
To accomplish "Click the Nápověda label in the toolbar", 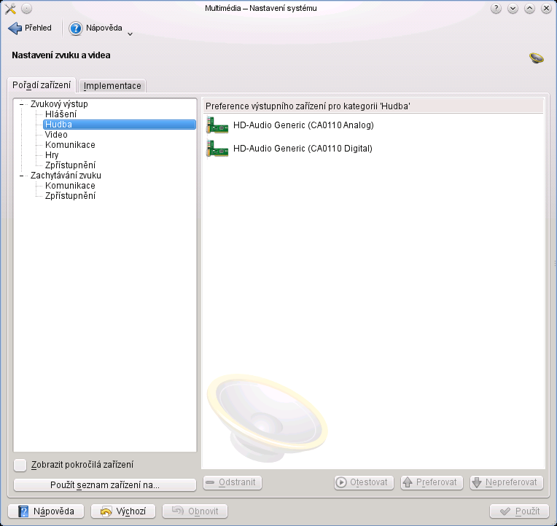I will pos(104,28).
